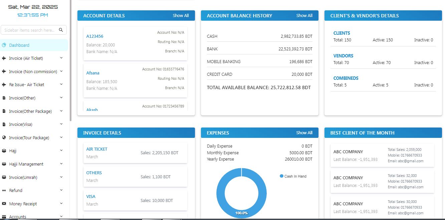Click the sidebar items search field
This screenshot has height=220, width=445.
(x=34, y=30)
